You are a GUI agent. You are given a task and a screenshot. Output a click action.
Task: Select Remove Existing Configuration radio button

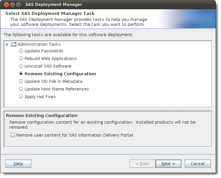point(21,74)
